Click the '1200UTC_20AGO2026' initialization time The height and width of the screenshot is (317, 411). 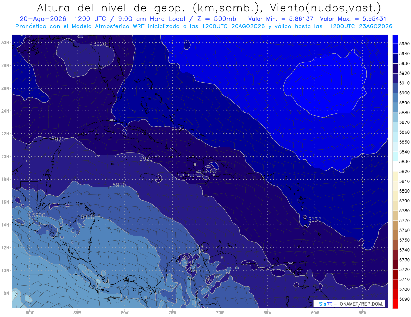[x=233, y=26]
